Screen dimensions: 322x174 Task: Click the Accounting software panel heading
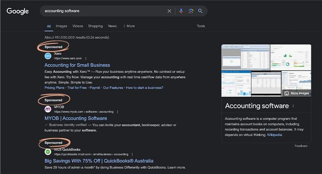(x=257, y=106)
